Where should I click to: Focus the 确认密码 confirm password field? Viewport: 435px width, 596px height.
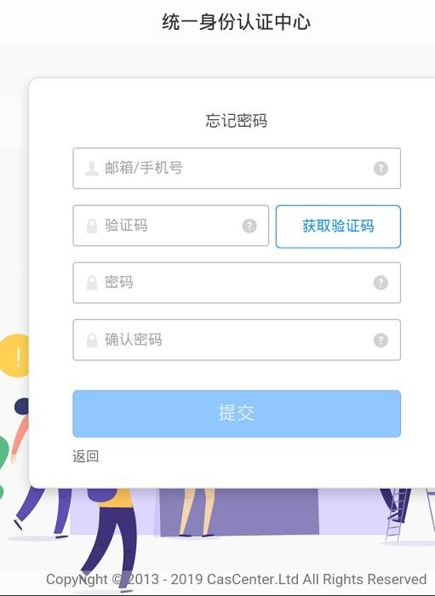tap(237, 340)
